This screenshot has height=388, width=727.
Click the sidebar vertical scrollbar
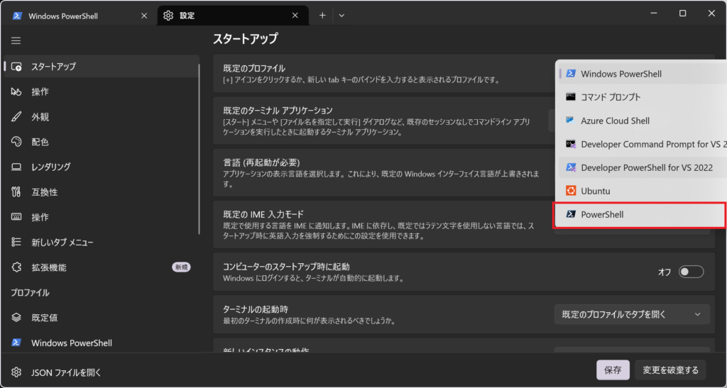[x=199, y=148]
